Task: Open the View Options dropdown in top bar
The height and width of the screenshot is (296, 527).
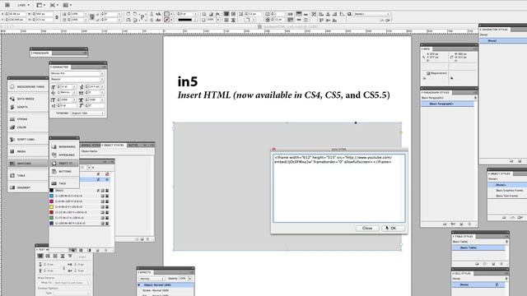Action: [x=40, y=5]
